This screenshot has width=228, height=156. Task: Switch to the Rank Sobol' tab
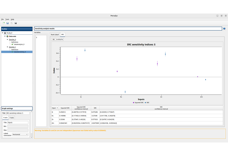[55, 35]
